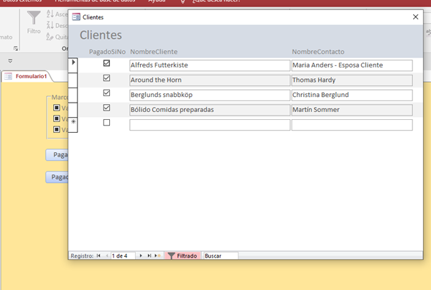The height and width of the screenshot is (290, 431).
Task: Uncheck PagadoSiNo for Berglunds snabbköp
Action: pos(106,93)
